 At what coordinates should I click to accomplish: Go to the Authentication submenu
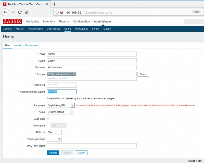click(x=35, y=29)
